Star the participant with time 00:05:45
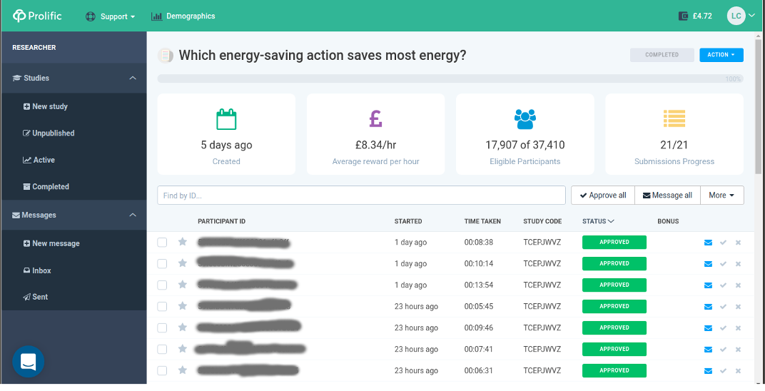765x391 pixels. [x=183, y=306]
